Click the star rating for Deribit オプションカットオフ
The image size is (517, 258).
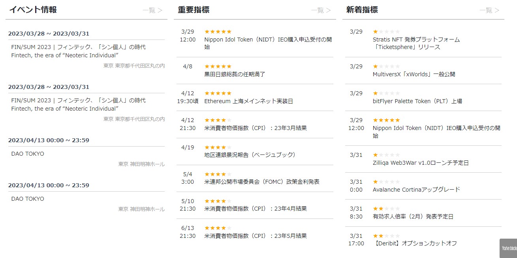[x=386, y=236]
